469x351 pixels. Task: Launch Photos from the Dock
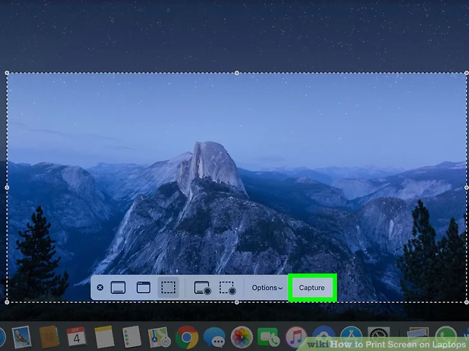coord(242,337)
